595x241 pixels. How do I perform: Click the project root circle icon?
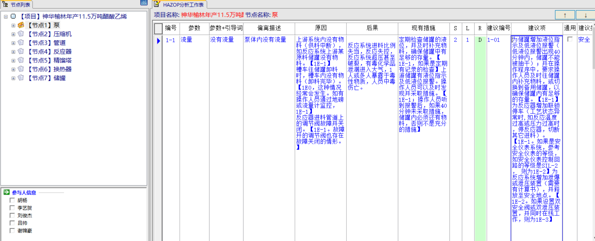pos(13,16)
